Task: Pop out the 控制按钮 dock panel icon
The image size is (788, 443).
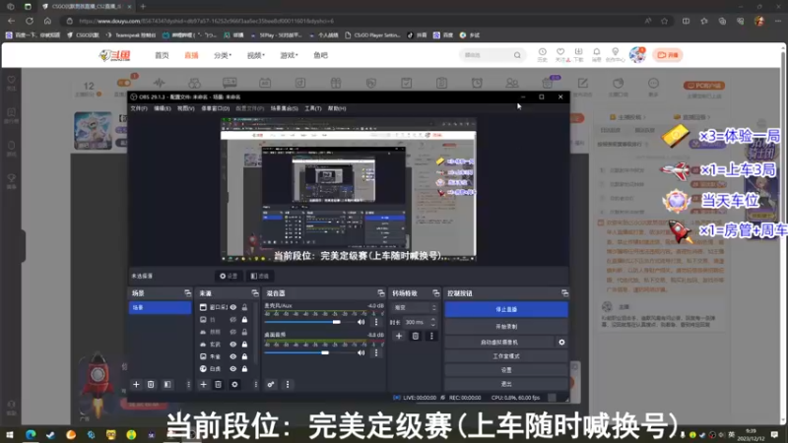Action: (x=564, y=293)
